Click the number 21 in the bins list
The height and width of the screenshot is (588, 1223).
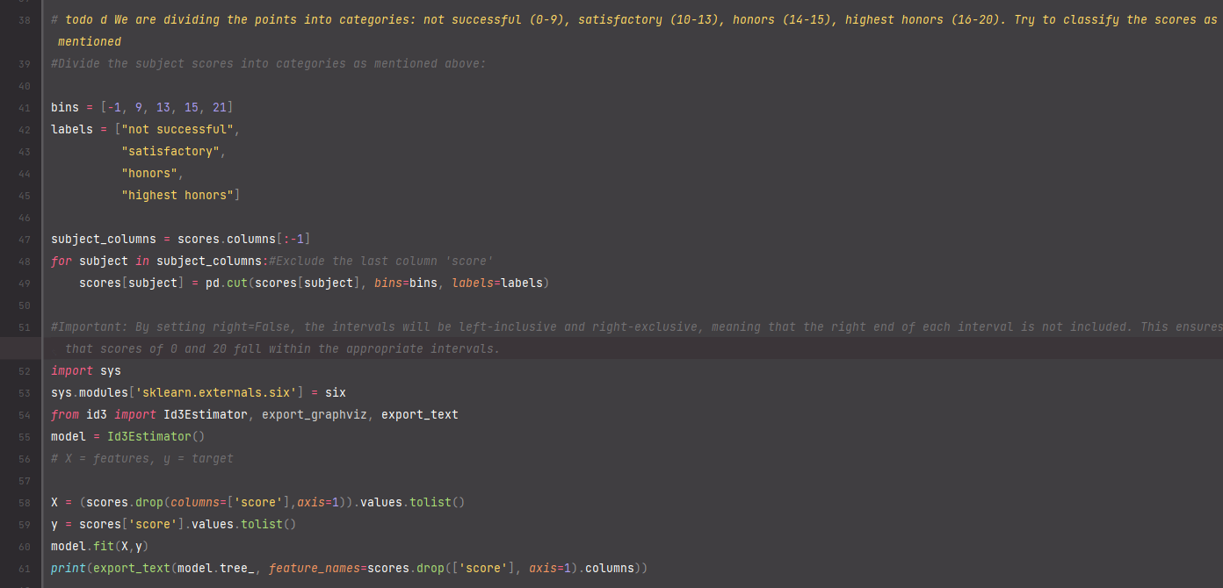[219, 107]
